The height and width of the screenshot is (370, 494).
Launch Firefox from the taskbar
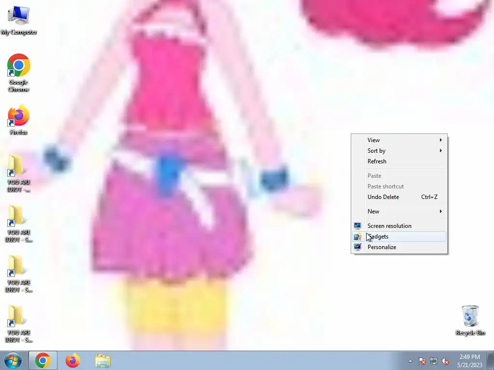coord(73,360)
